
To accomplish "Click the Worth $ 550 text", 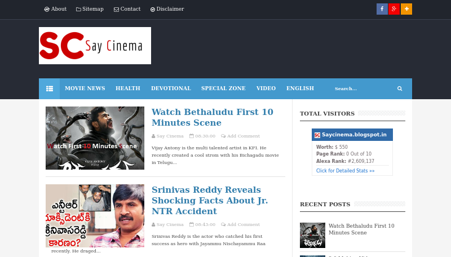I will point(332,147).
